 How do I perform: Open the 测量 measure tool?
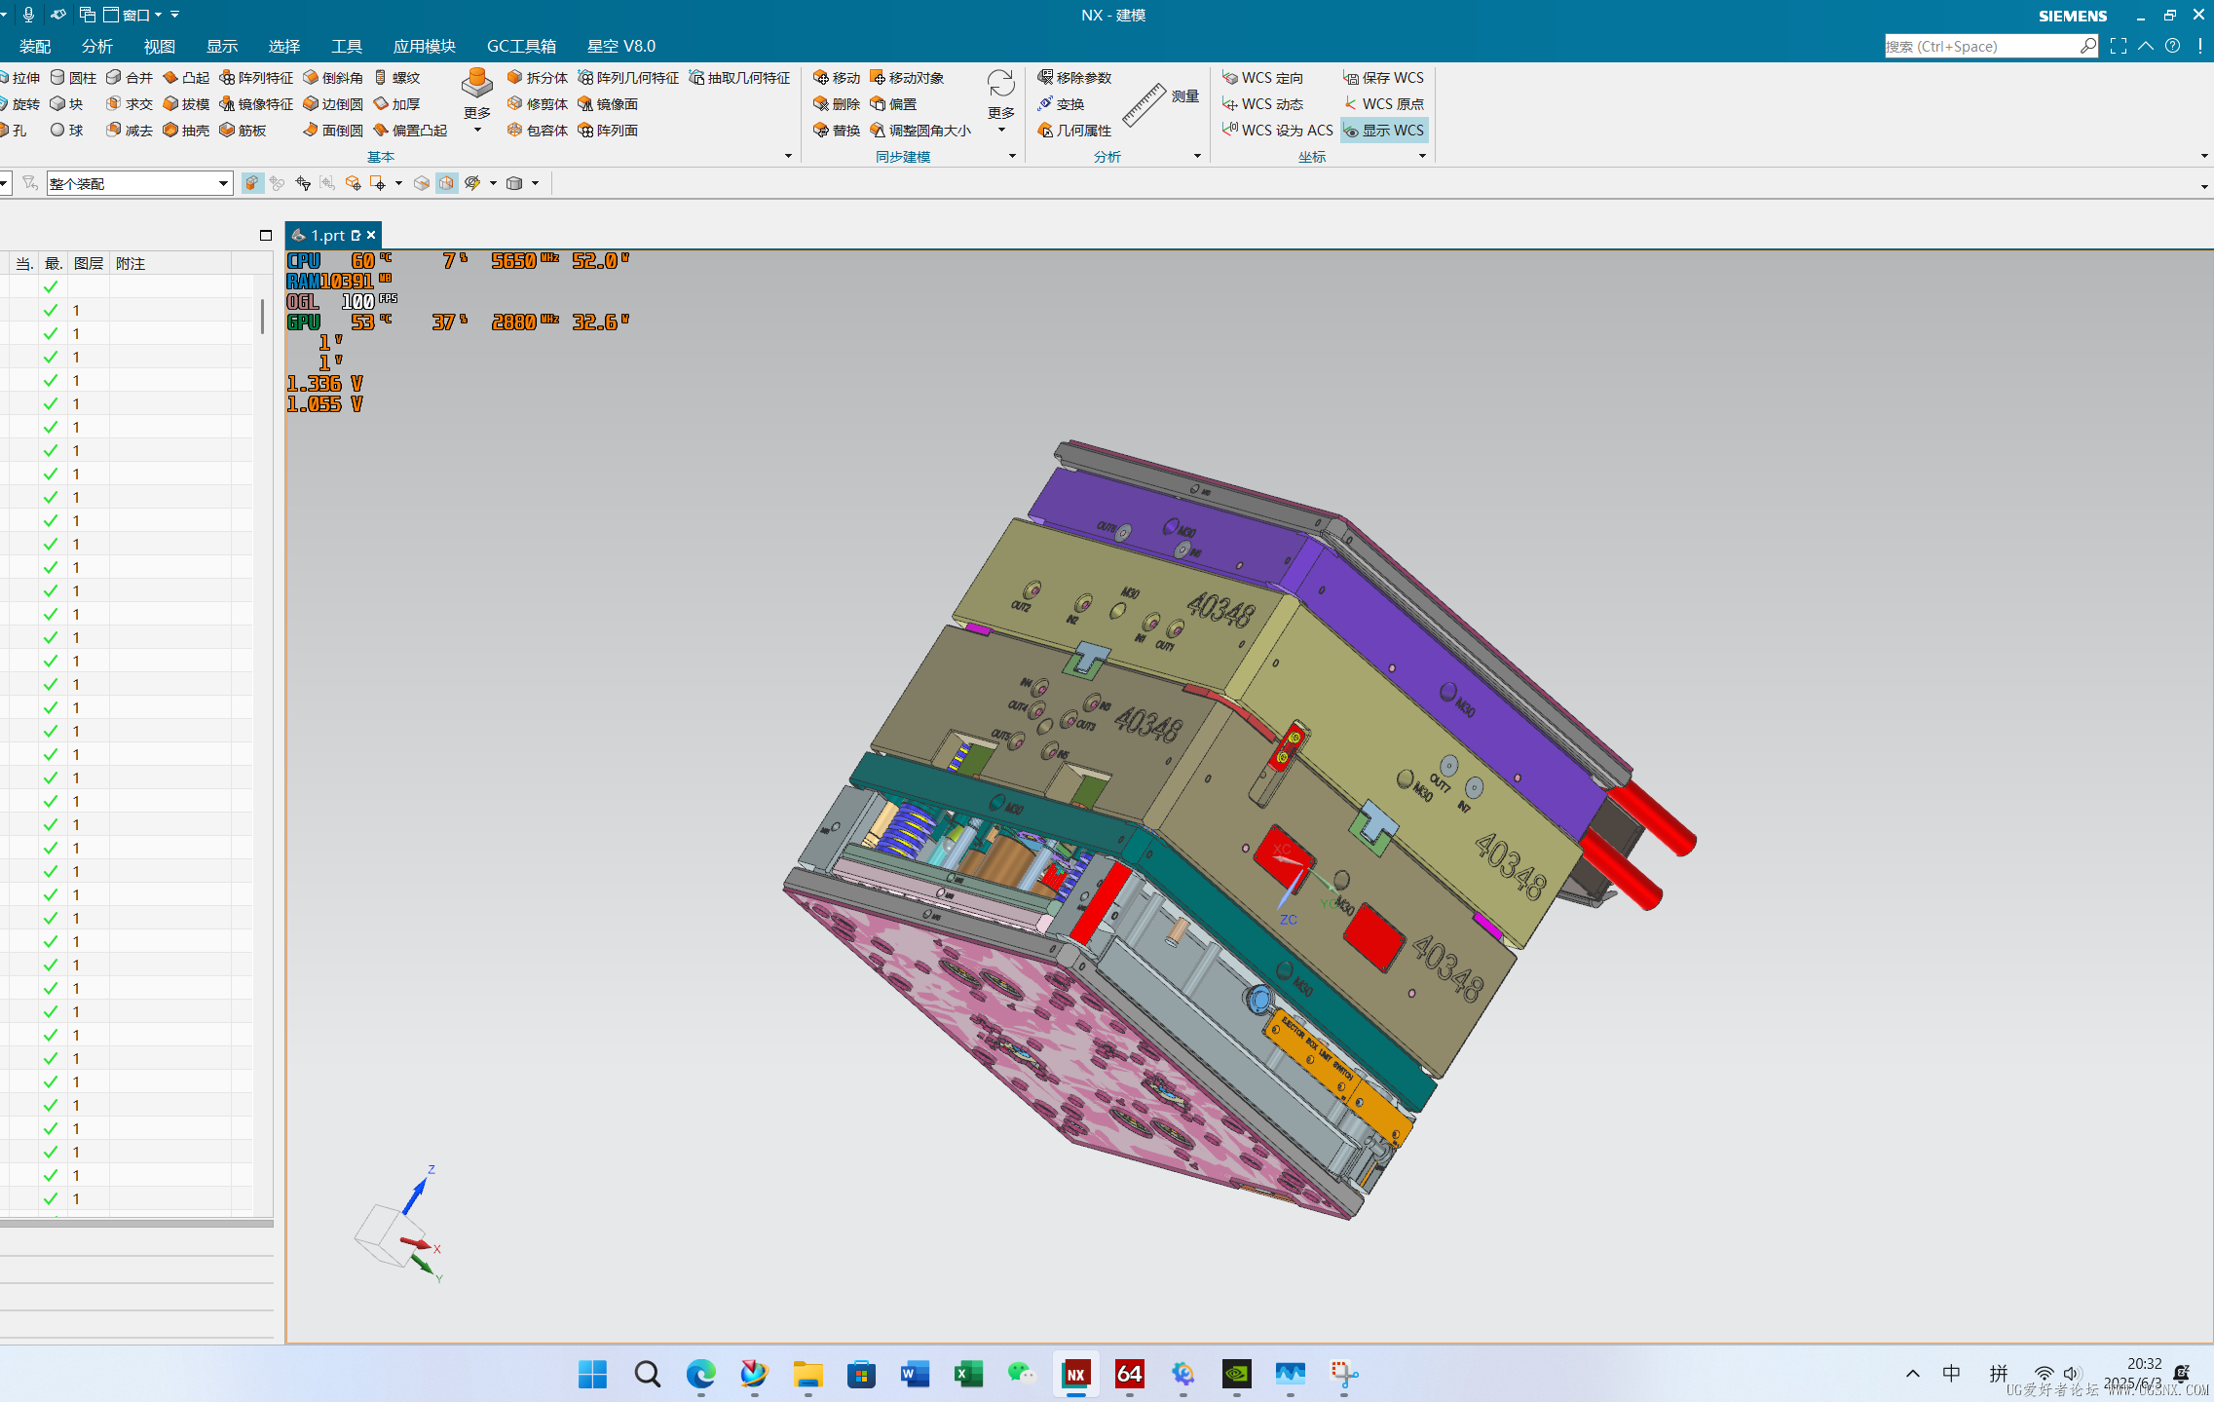click(1160, 102)
